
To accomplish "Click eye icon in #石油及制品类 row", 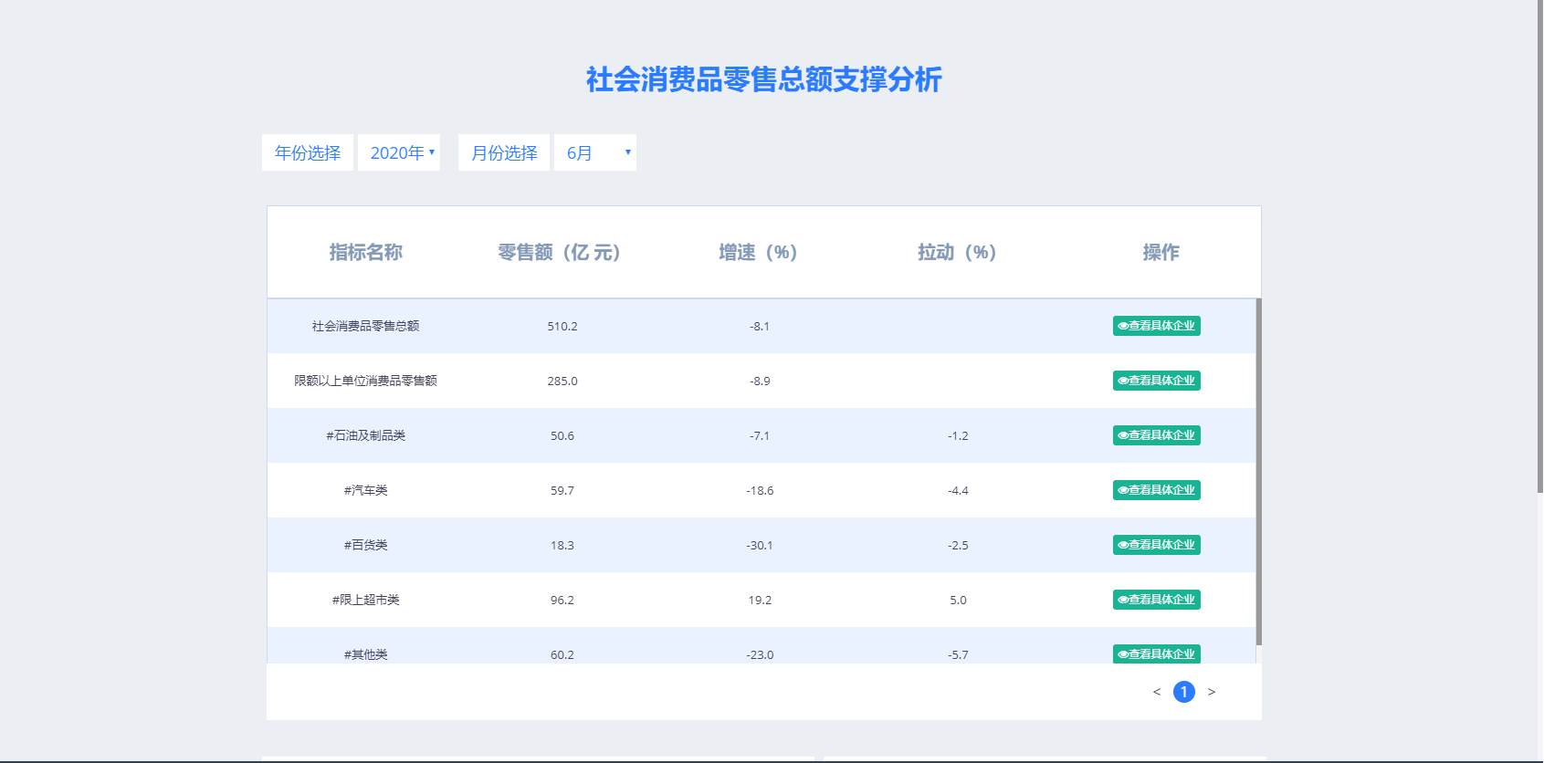I will (1123, 435).
